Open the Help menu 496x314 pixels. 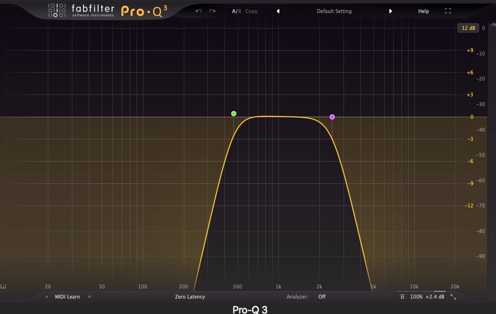point(423,11)
